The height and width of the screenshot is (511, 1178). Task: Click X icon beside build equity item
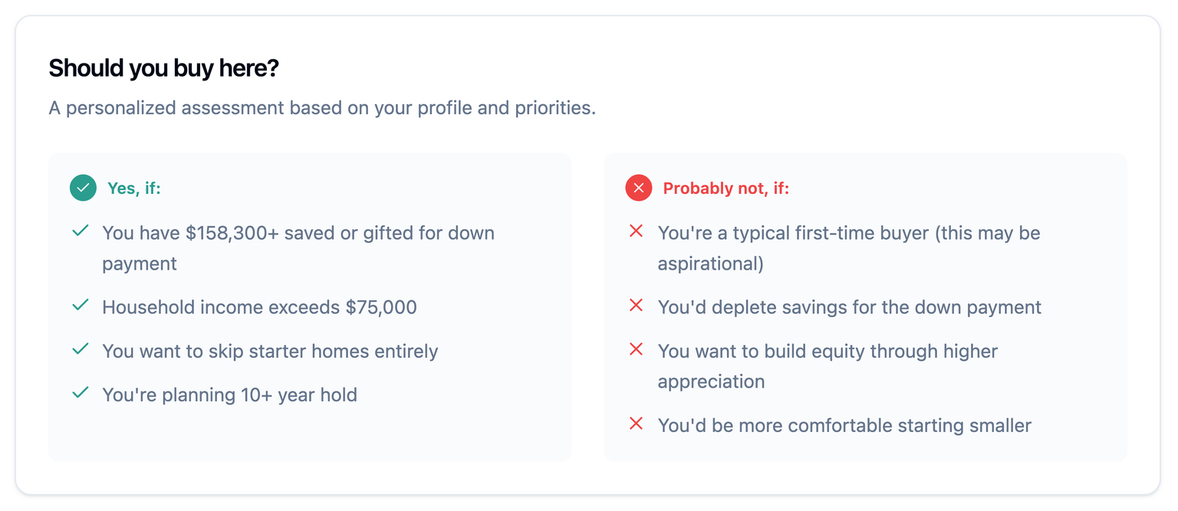[x=636, y=349]
